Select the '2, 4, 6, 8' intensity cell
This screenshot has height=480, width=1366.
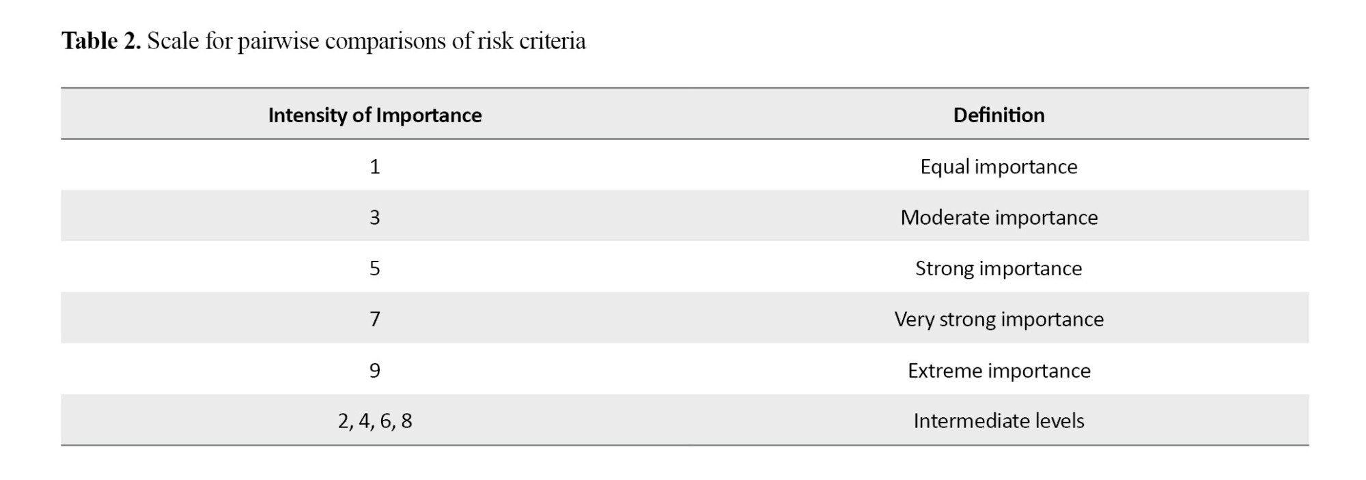click(x=375, y=421)
